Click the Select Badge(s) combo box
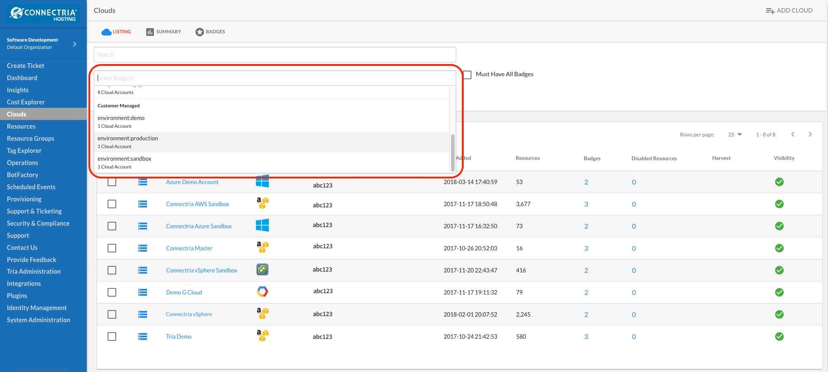Image resolution: width=828 pixels, height=372 pixels. 275,78
